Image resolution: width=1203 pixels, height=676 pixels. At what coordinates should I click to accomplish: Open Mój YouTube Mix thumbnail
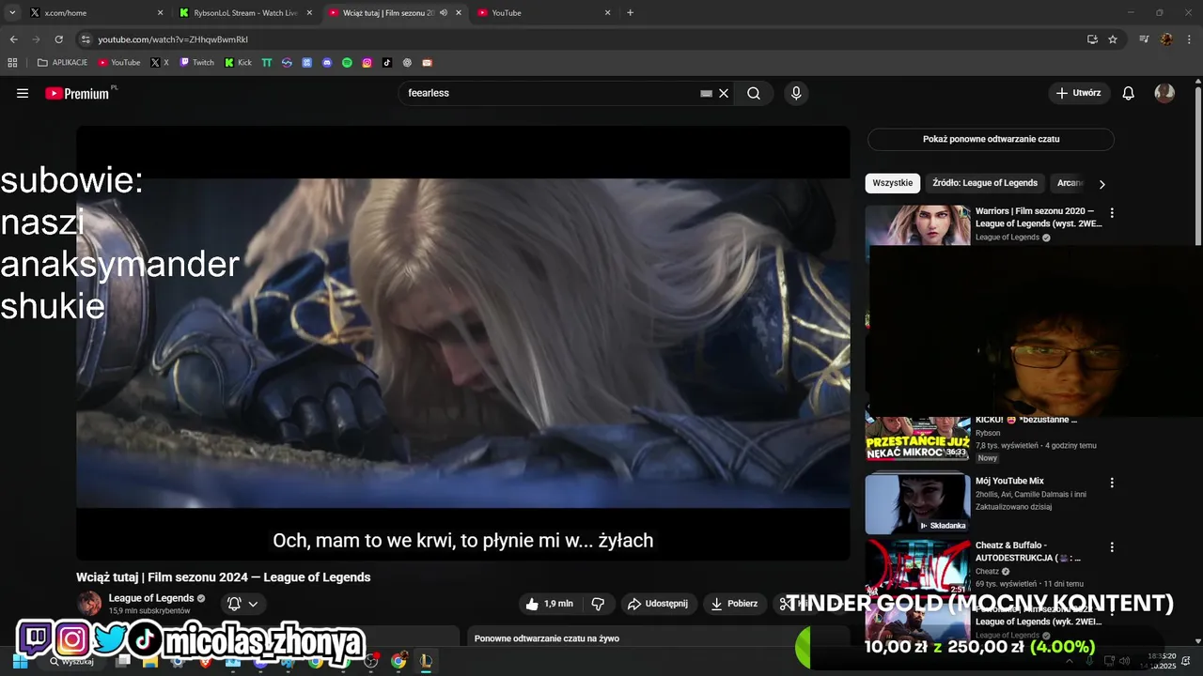917,503
